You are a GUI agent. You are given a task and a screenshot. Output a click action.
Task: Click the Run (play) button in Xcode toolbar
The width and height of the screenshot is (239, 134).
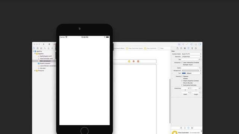point(44,44)
